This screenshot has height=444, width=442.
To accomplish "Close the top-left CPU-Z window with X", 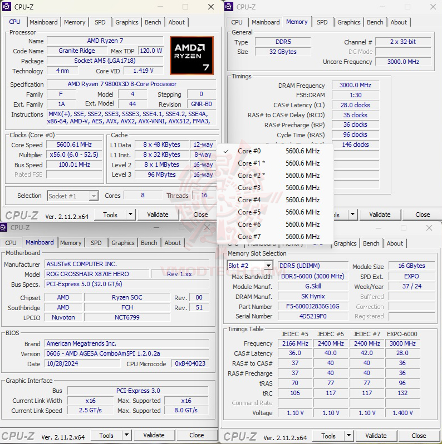I will click(x=211, y=7).
